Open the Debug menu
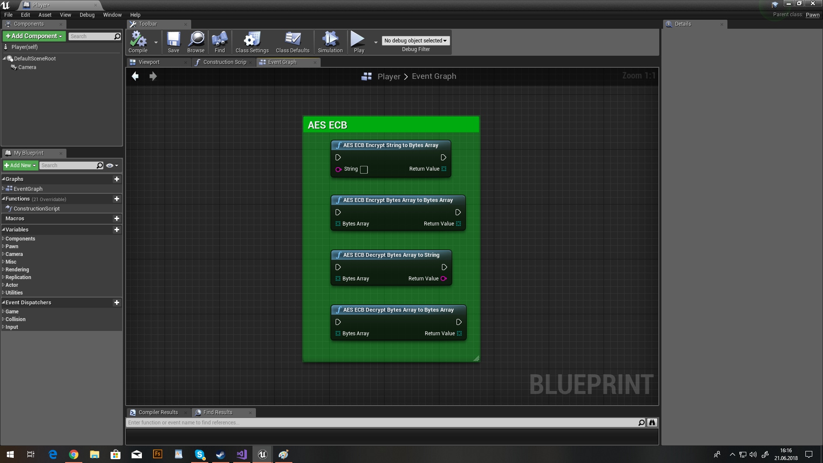The height and width of the screenshot is (463, 823). pyautogui.click(x=87, y=15)
